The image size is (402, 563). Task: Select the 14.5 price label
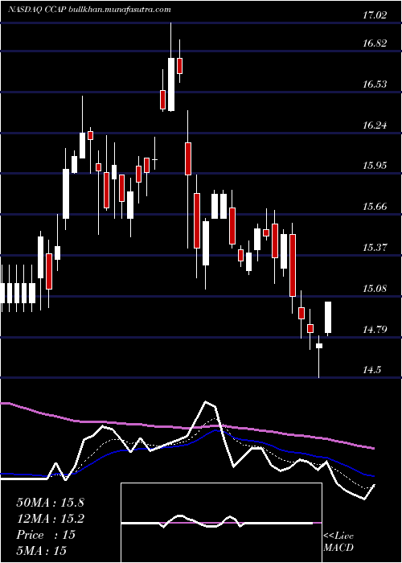click(x=372, y=370)
